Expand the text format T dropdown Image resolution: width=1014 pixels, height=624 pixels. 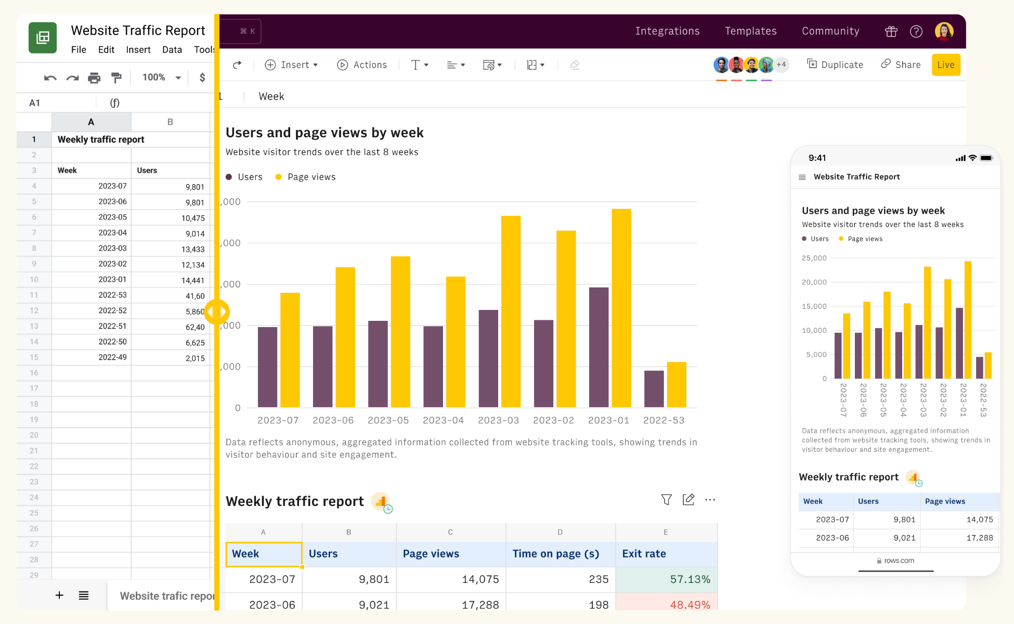(420, 65)
